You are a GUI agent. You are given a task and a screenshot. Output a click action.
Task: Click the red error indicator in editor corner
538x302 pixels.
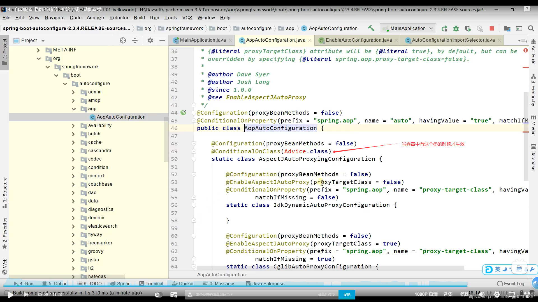[525, 50]
